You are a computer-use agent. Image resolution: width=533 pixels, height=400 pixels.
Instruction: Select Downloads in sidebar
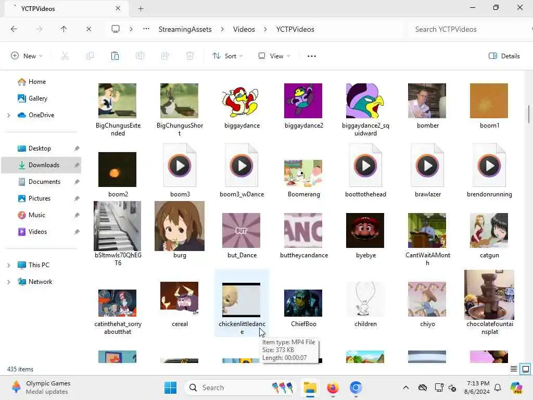click(42, 165)
